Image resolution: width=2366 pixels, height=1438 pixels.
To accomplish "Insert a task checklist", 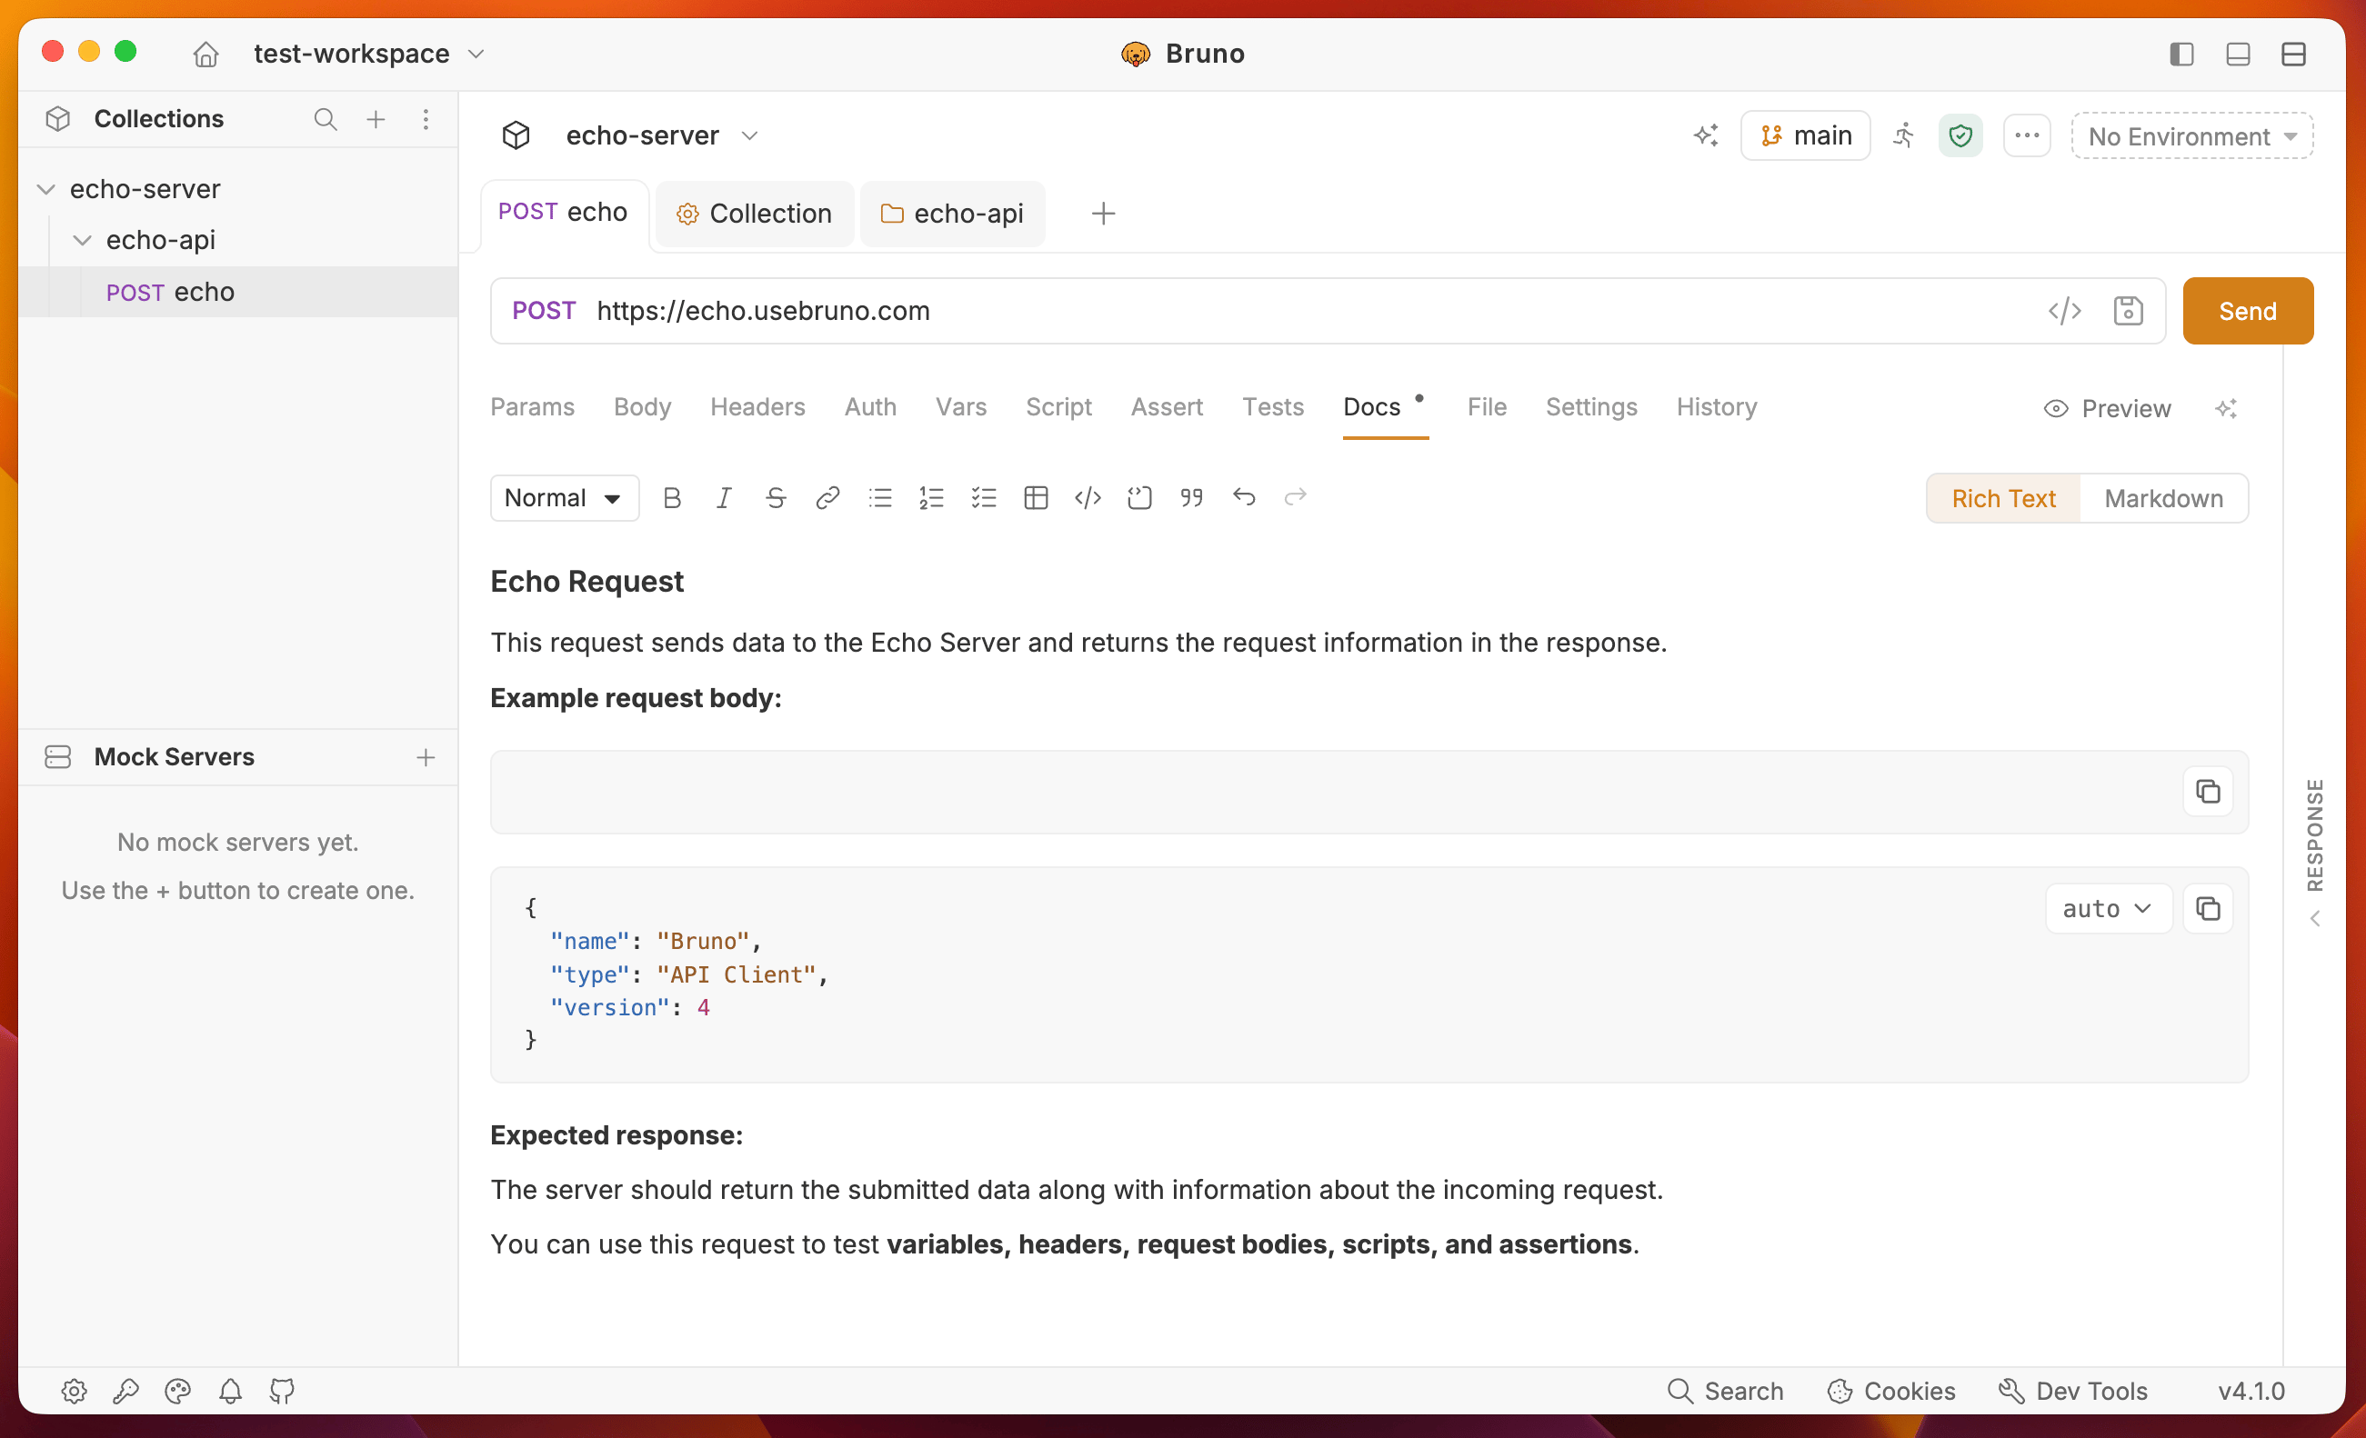I will (x=983, y=498).
